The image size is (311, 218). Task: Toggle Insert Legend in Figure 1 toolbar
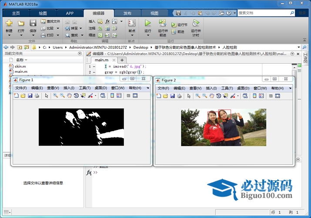click(119, 95)
